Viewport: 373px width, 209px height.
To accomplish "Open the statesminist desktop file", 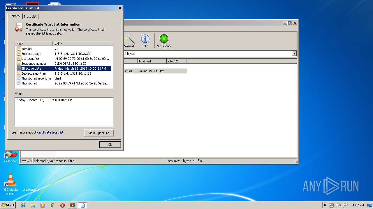I will pos(32,185).
